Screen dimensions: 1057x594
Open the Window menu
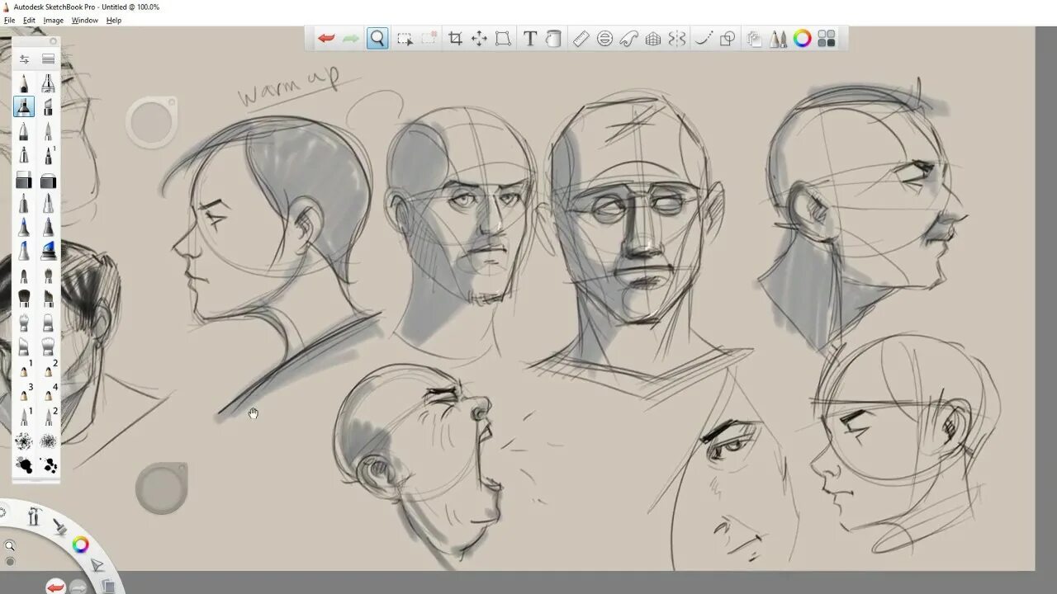point(84,21)
